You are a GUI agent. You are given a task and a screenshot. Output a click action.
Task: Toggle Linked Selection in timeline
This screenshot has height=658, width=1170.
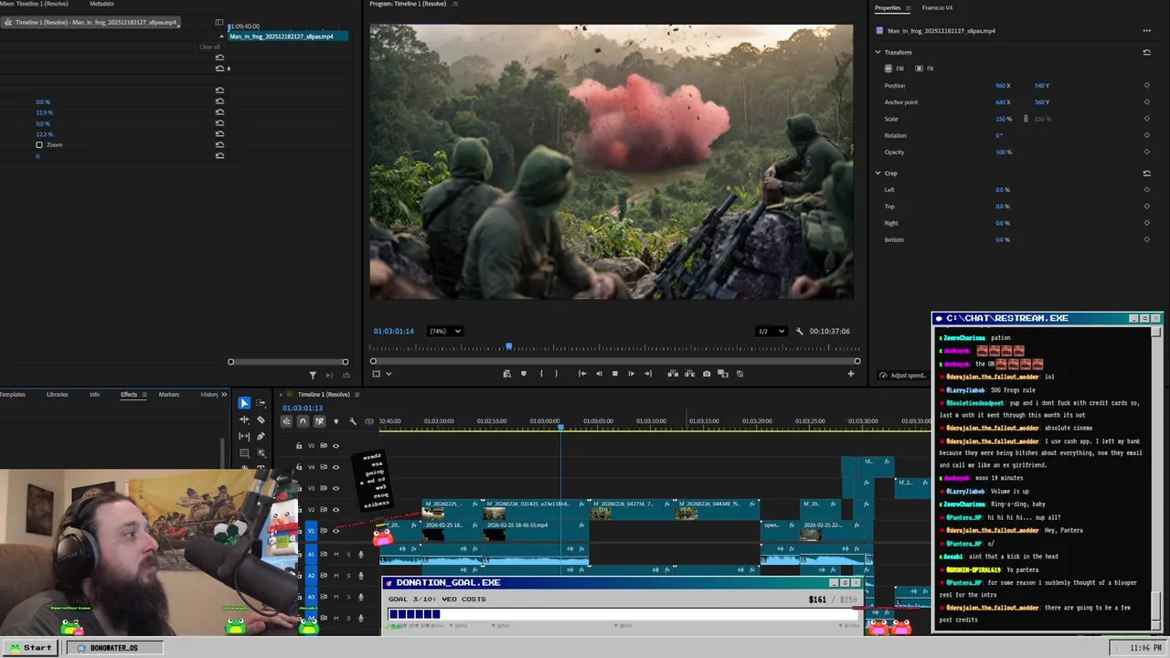(x=319, y=421)
